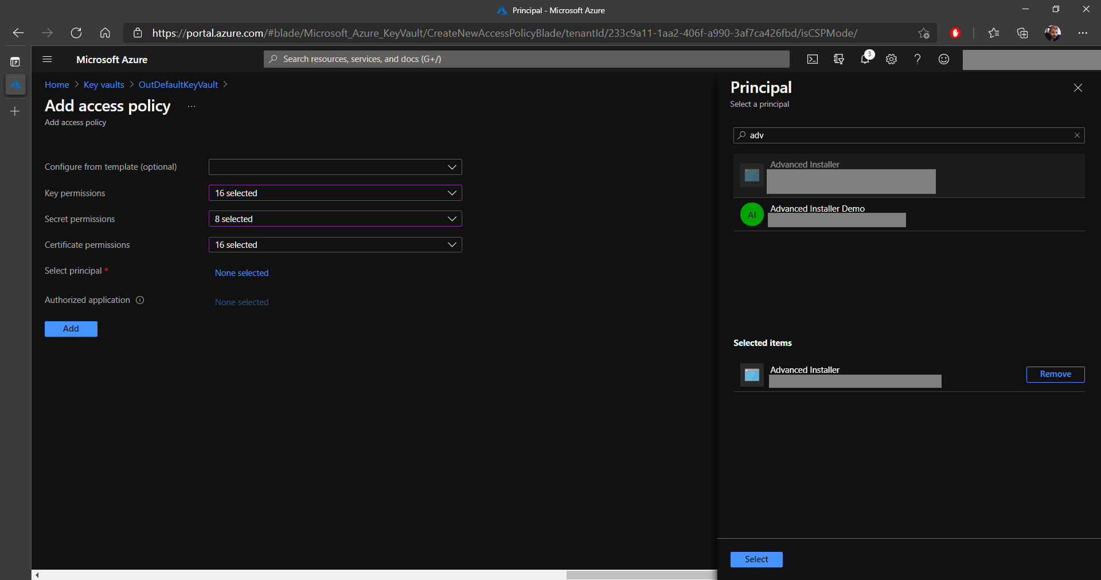Go back in the browser
Screen dimensions: 1101x580
click(18, 33)
